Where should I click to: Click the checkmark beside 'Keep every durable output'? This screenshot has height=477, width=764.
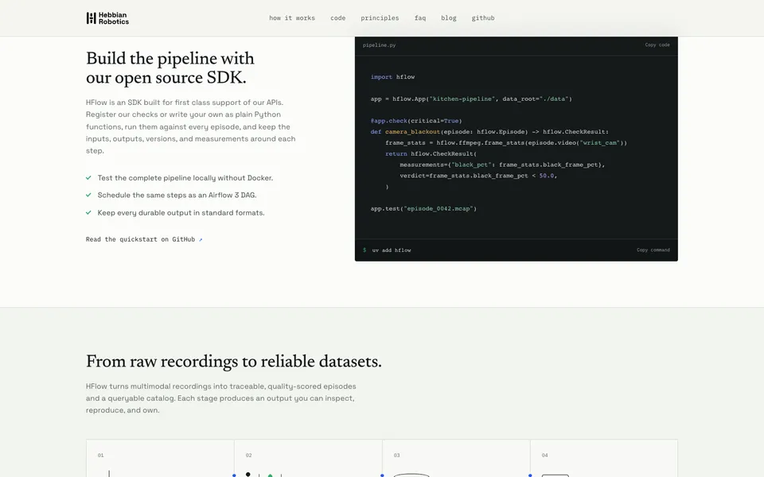pyautogui.click(x=88, y=212)
